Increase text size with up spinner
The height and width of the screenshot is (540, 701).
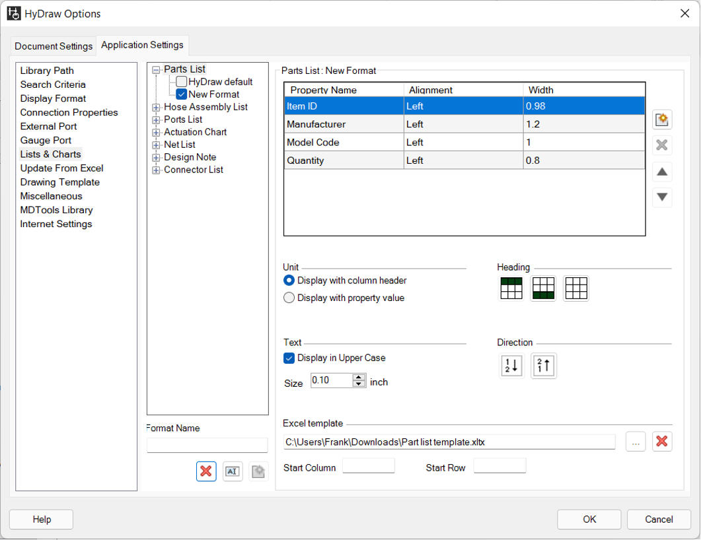[x=359, y=377]
